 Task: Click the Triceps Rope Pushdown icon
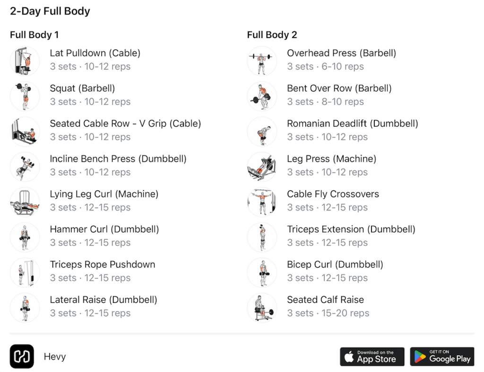pyautogui.click(x=25, y=272)
